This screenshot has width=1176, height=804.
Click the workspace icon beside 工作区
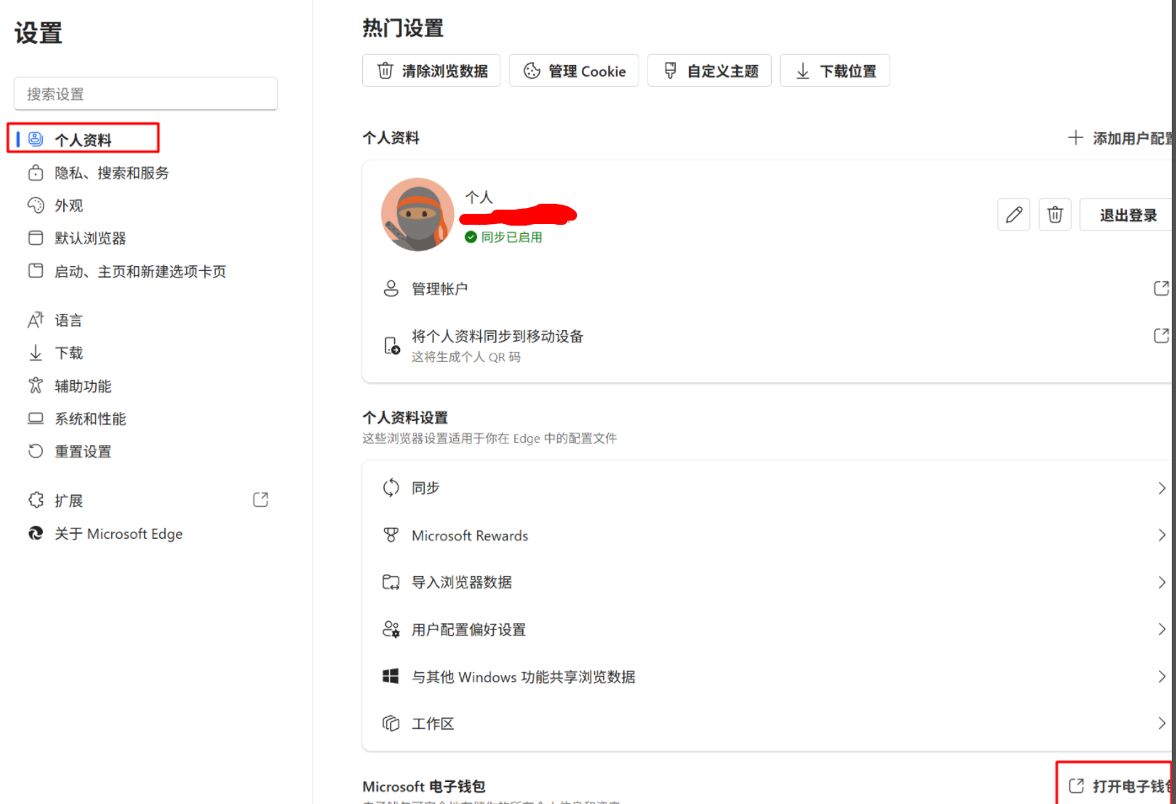click(x=391, y=723)
